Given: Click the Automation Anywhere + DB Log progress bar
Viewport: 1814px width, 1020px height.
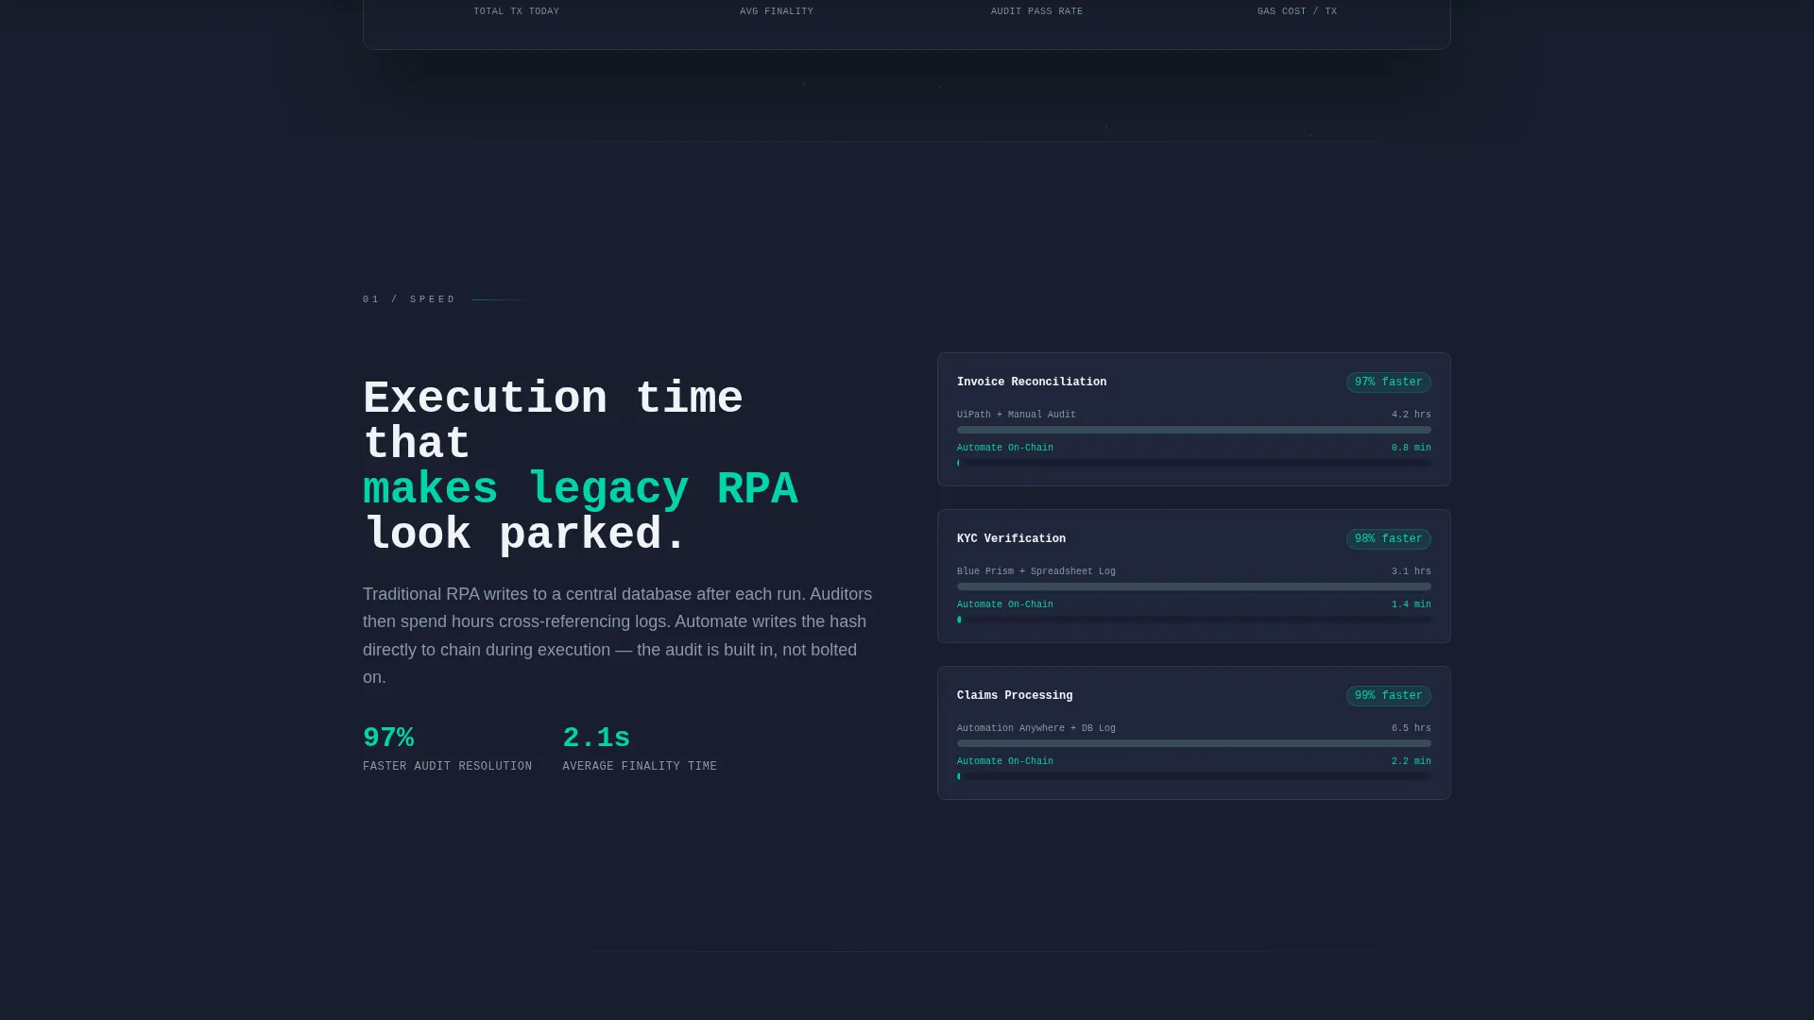Looking at the screenshot, I should (1194, 743).
